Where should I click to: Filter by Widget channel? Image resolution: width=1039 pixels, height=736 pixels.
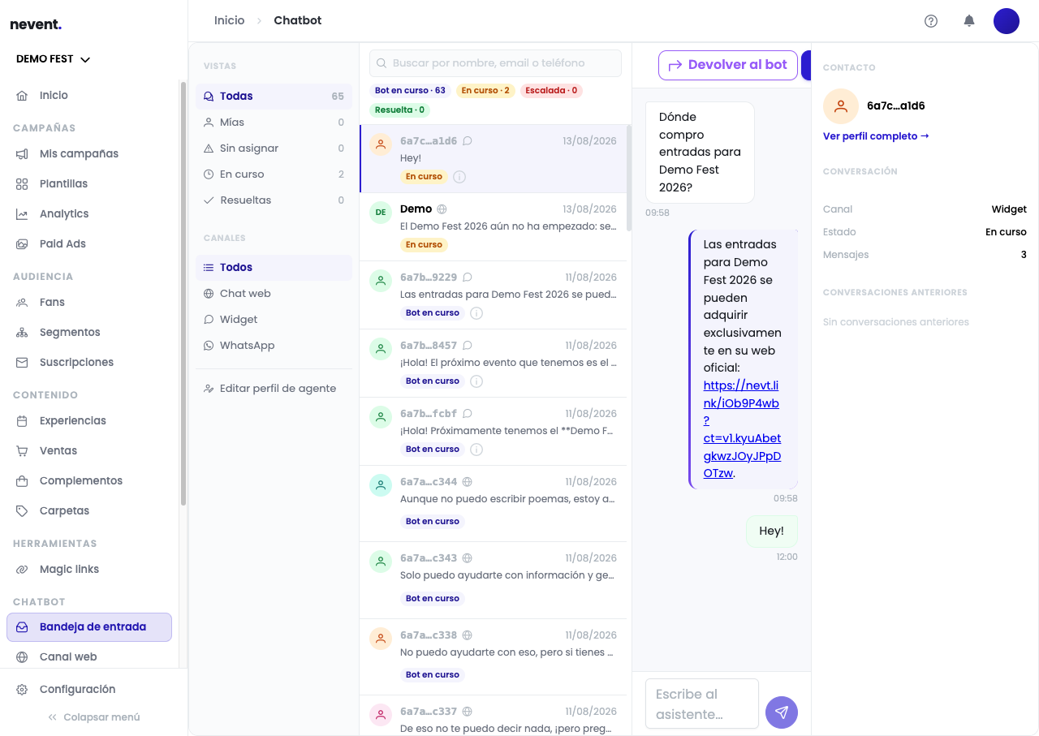click(274, 320)
